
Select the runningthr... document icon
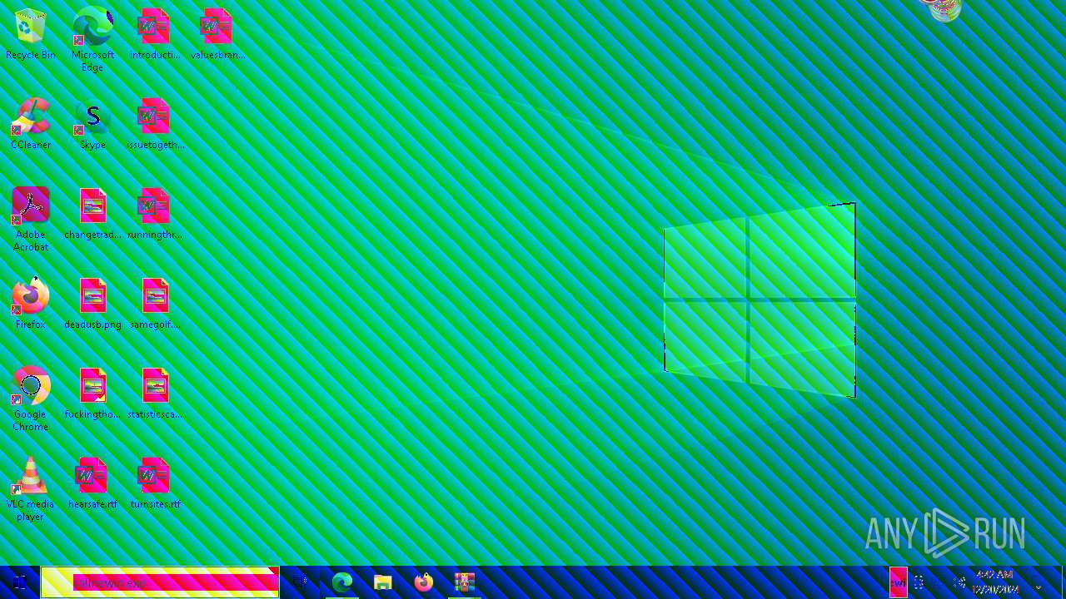click(x=155, y=214)
